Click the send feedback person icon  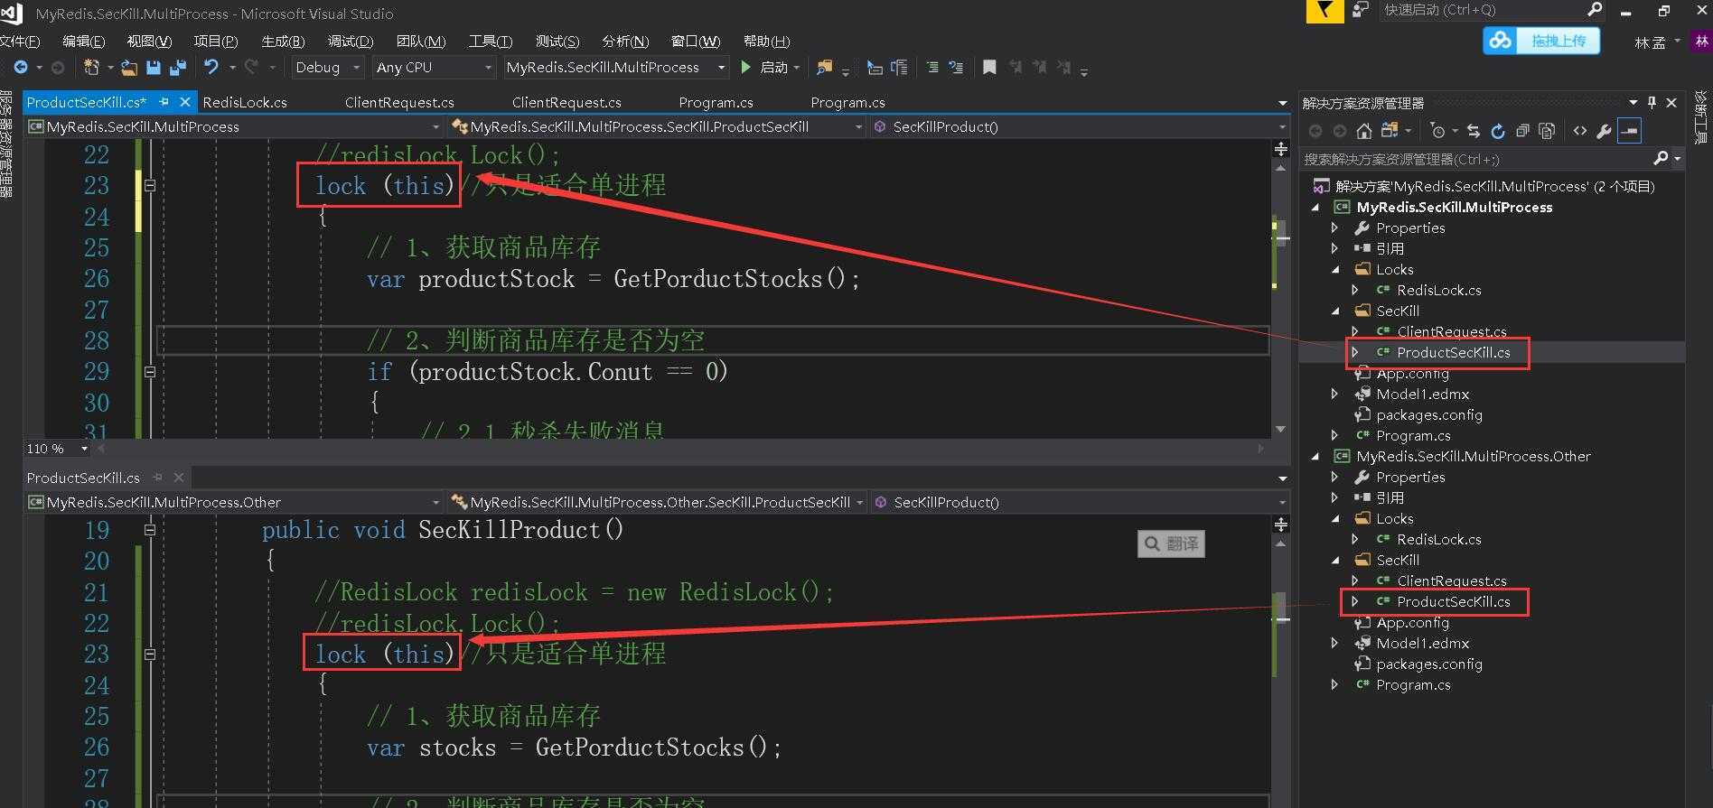pos(1361,11)
